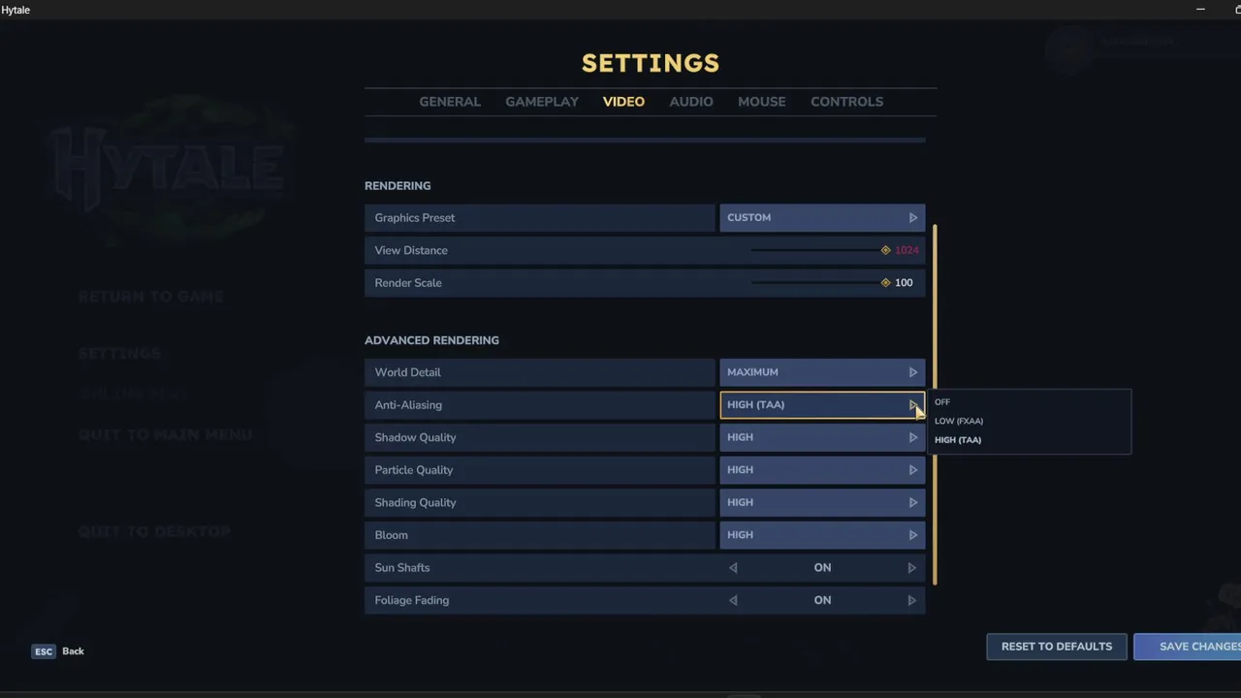1241x698 pixels.
Task: Switch to the Audio tab
Action: point(691,102)
